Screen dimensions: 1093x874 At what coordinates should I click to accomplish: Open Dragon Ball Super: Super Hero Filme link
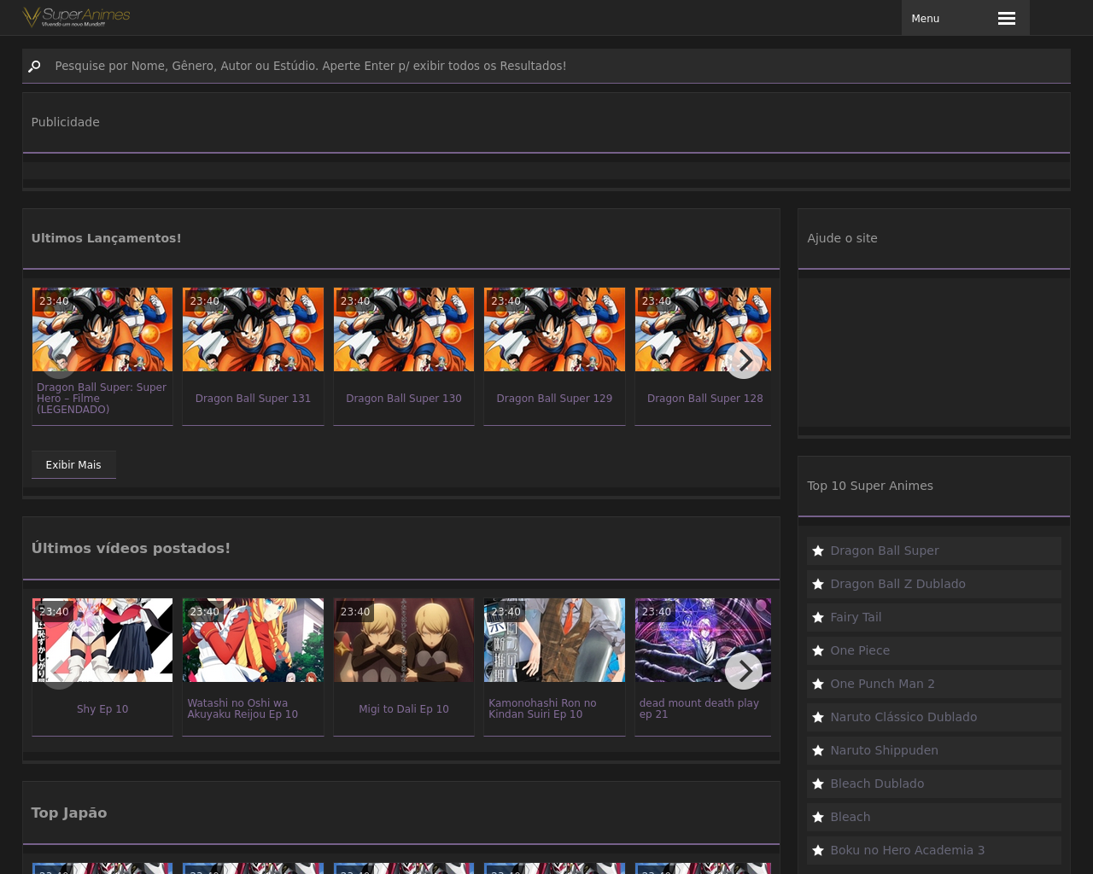(x=102, y=398)
